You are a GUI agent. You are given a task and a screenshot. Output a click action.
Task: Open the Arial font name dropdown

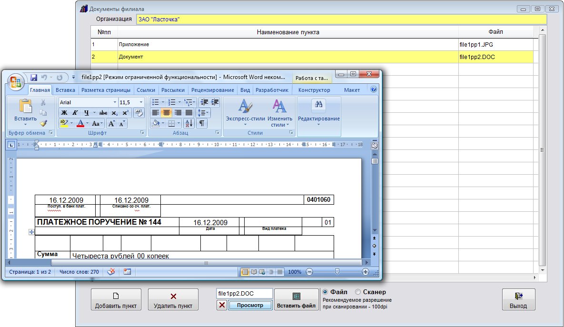click(x=115, y=102)
